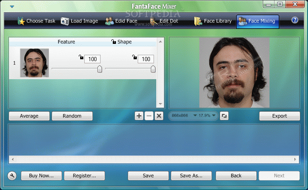Click the Save button
Image resolution: width=308 pixels, height=190 pixels.
[x=148, y=176]
